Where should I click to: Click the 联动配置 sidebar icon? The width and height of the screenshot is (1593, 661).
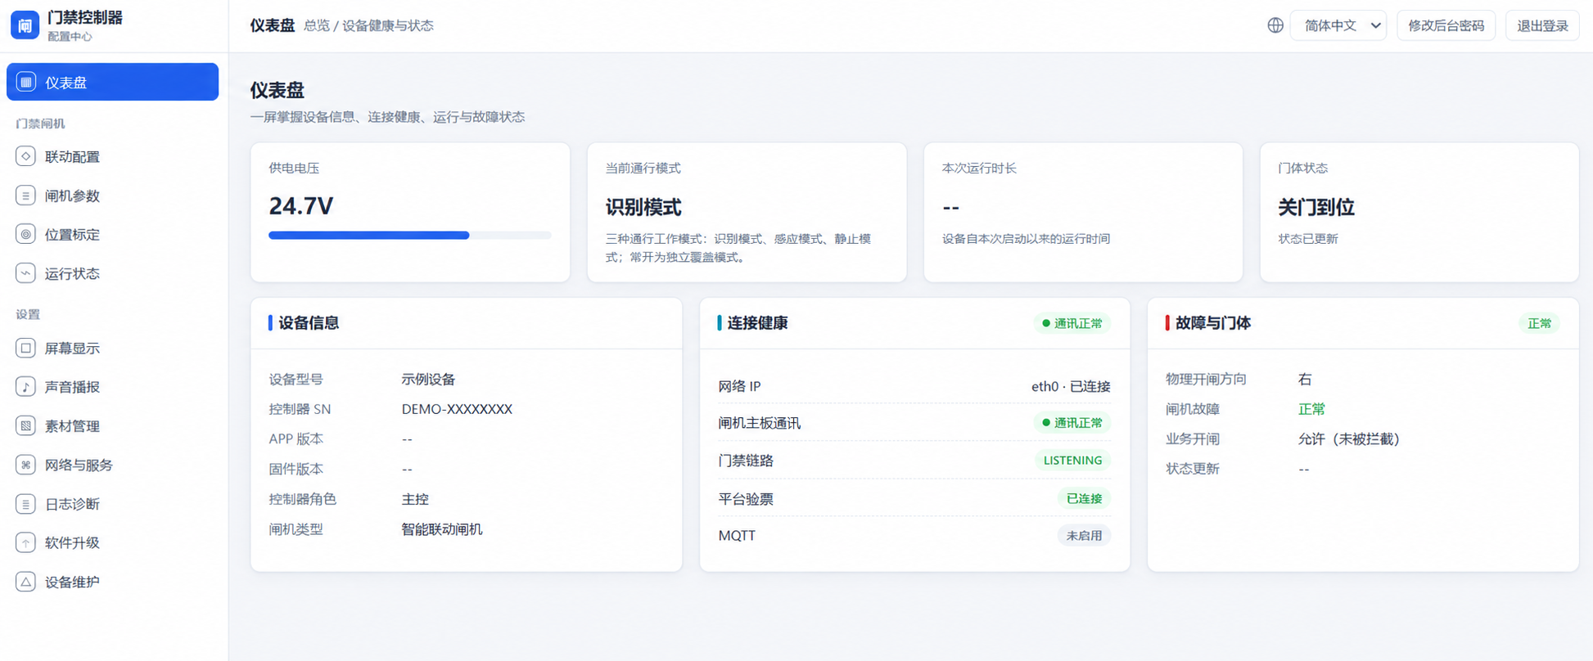click(x=25, y=156)
